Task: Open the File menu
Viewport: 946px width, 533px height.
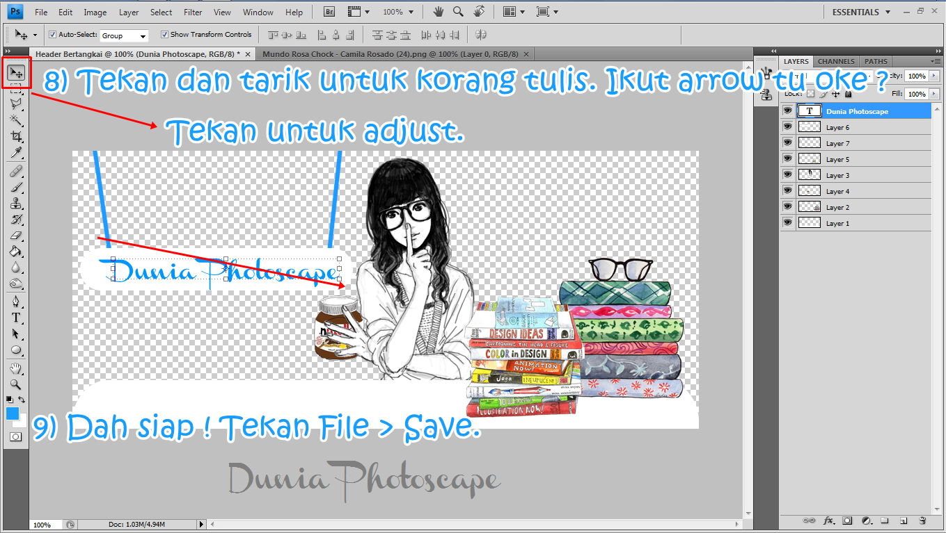Action: tap(41, 12)
